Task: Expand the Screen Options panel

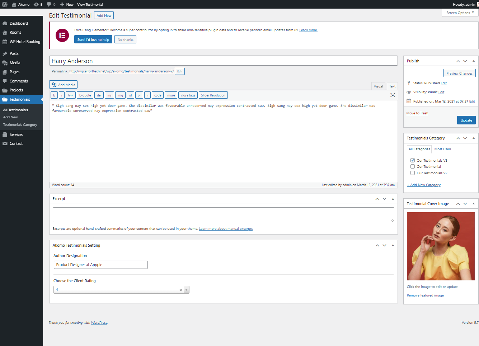Action: tap(460, 13)
